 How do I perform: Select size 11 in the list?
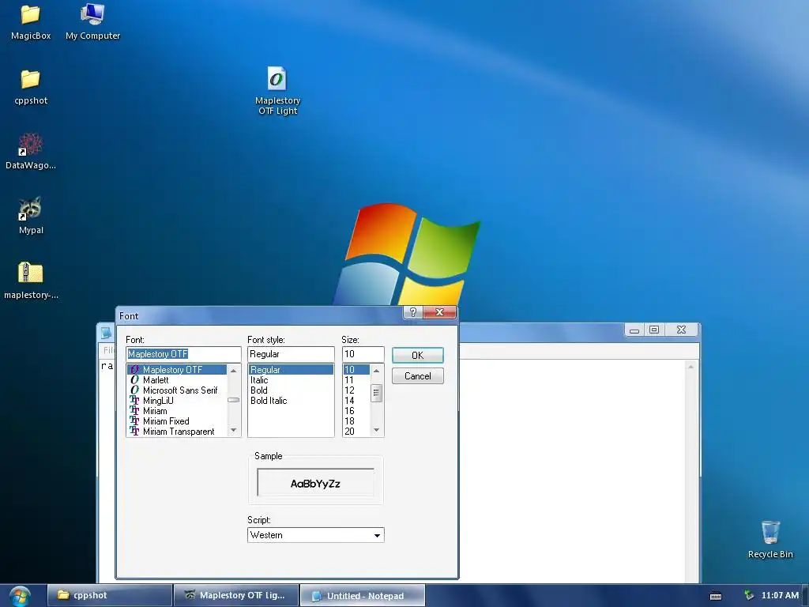(x=356, y=380)
